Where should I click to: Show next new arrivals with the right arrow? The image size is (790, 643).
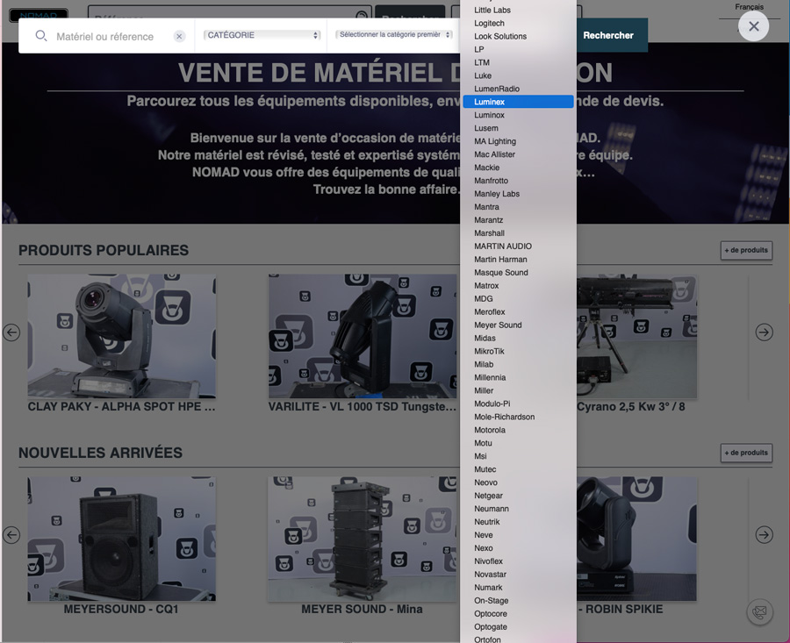(764, 535)
